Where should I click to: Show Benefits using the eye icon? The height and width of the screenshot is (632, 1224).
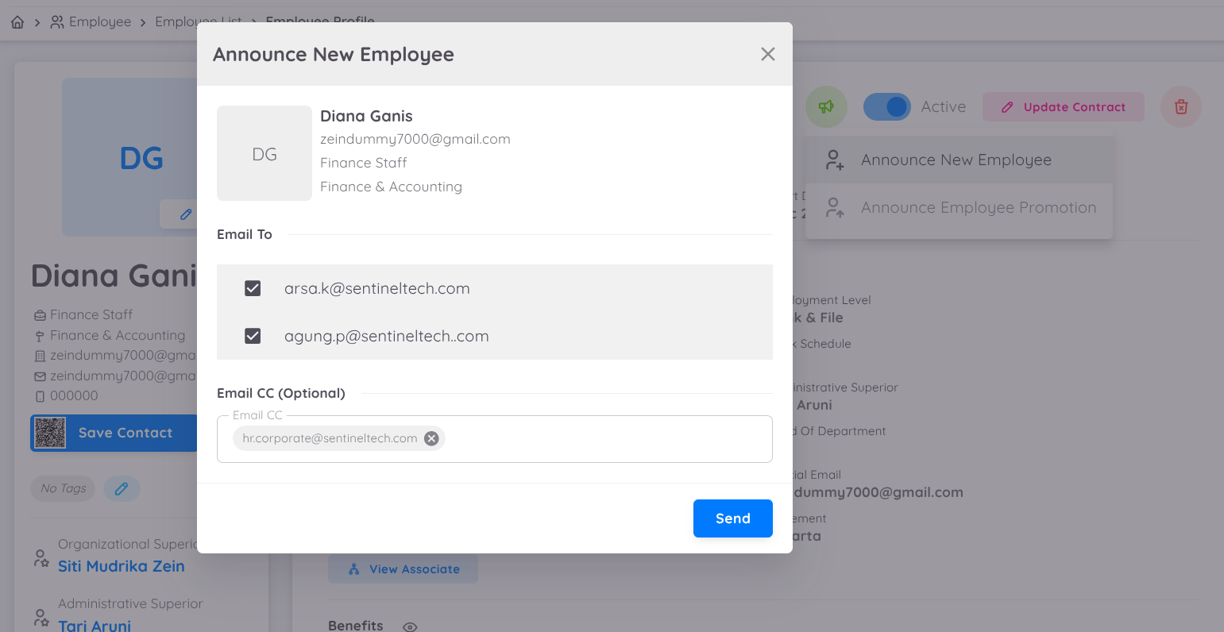click(x=410, y=626)
